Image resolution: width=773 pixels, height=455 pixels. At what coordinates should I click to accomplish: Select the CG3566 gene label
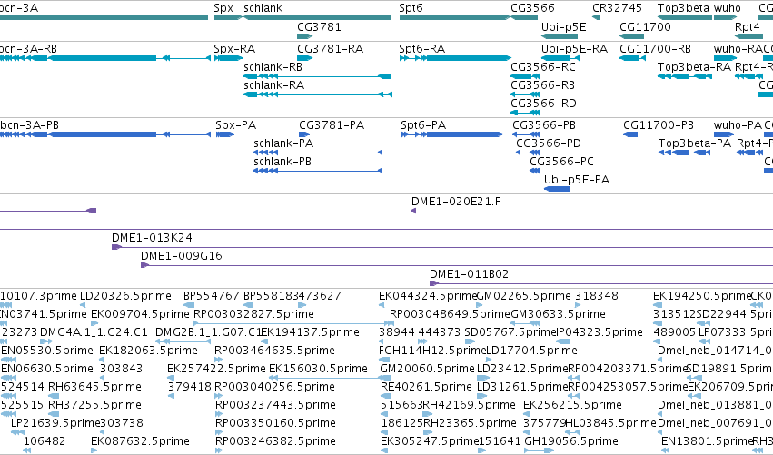[x=532, y=8]
